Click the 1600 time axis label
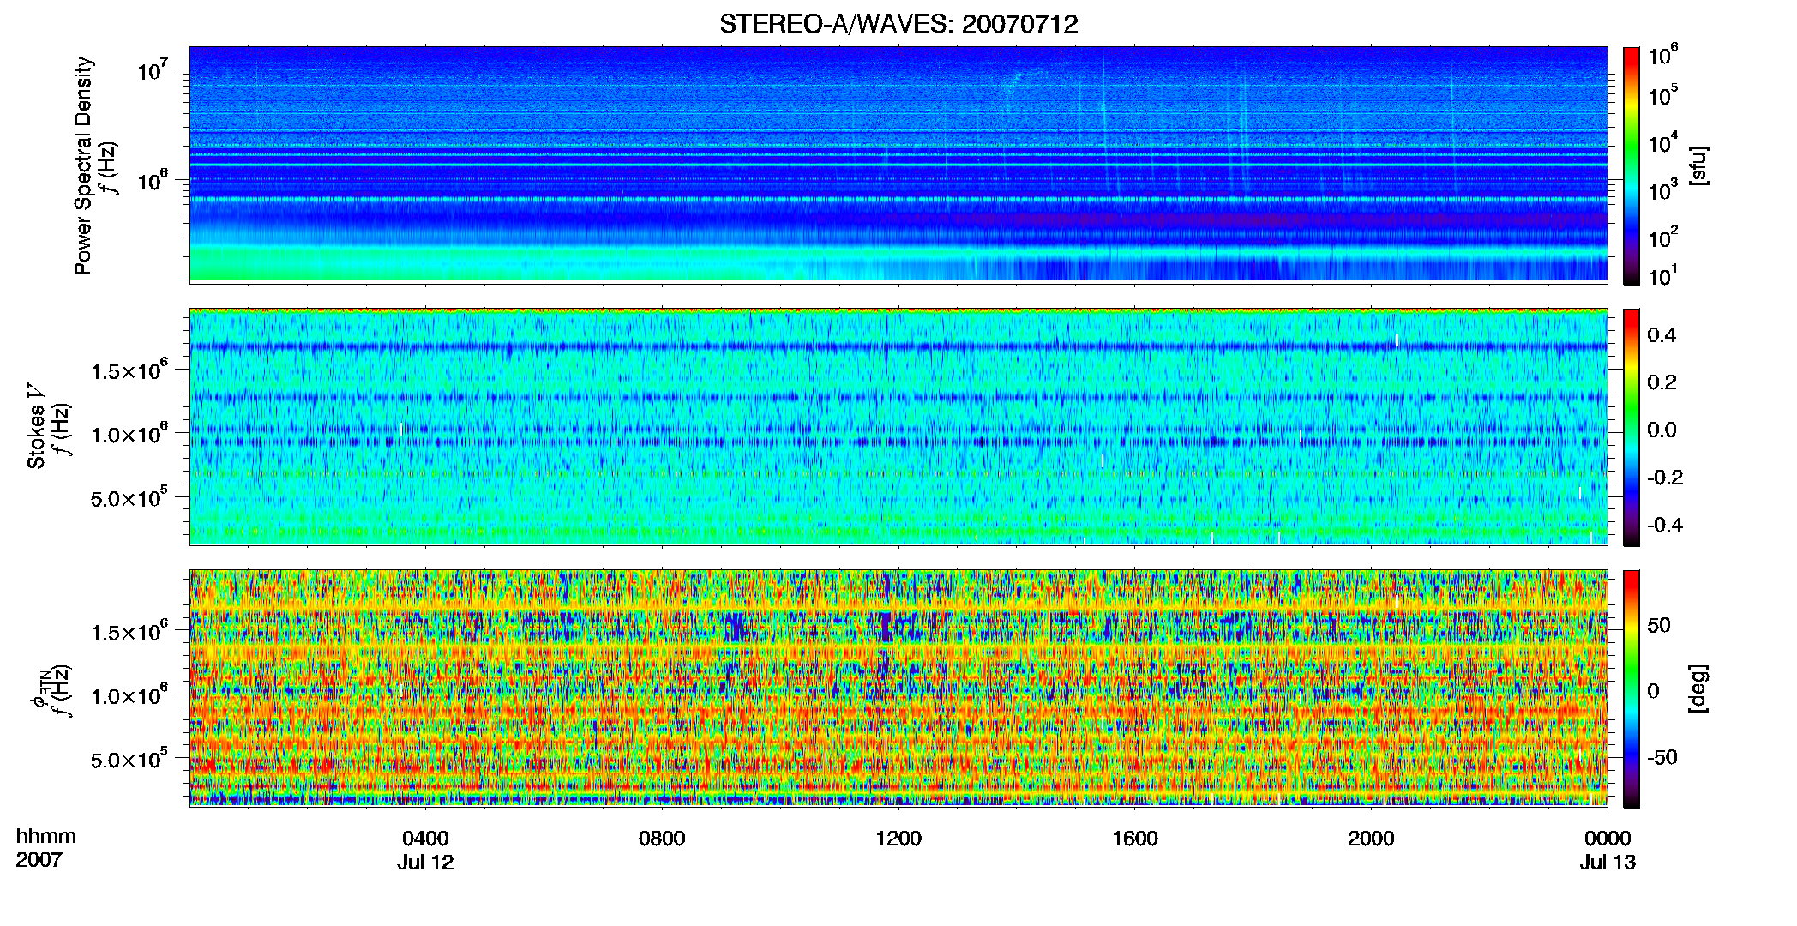Image resolution: width=1797 pixels, height=926 pixels. pos(1135,838)
